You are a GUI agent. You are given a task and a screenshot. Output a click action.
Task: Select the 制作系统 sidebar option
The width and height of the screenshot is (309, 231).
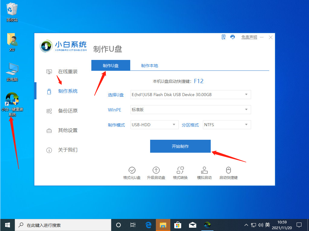click(67, 91)
